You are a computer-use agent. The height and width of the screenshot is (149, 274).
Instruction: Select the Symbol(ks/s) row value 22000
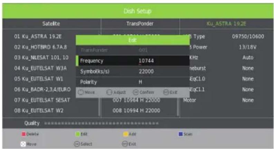point(146,71)
